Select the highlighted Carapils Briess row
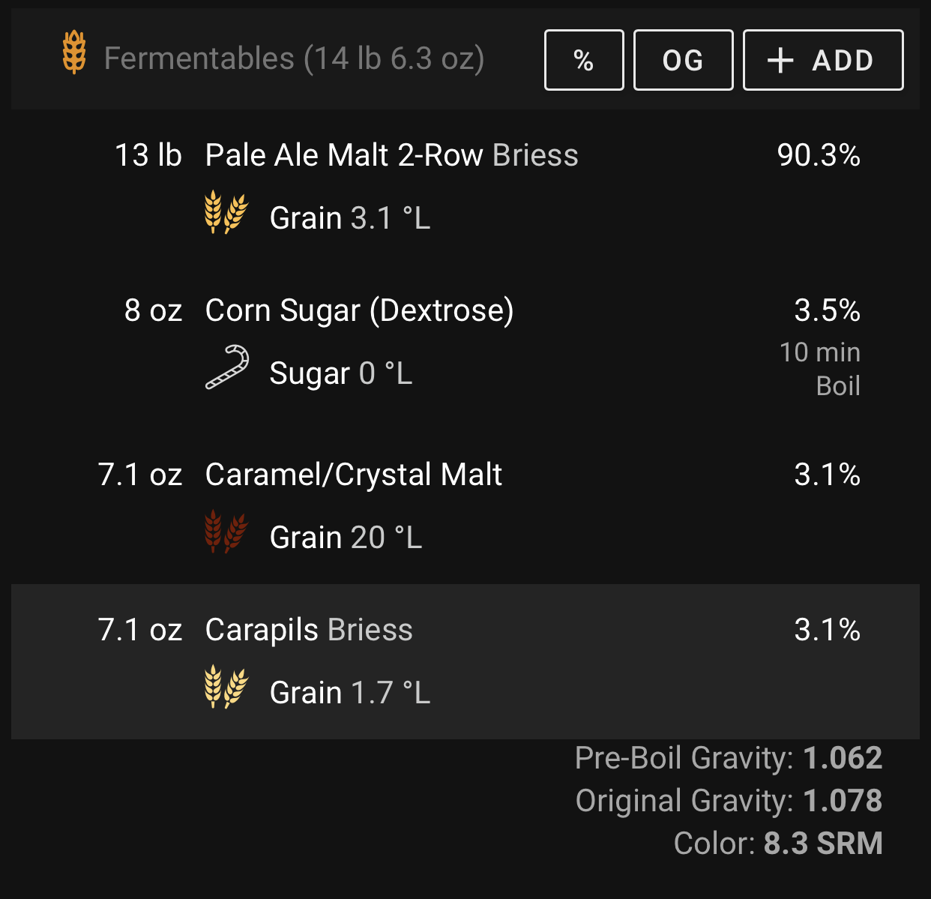The image size is (931, 899). pyautogui.click(x=465, y=661)
